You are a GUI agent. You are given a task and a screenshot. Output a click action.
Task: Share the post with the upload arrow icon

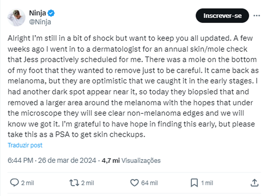click(254, 183)
